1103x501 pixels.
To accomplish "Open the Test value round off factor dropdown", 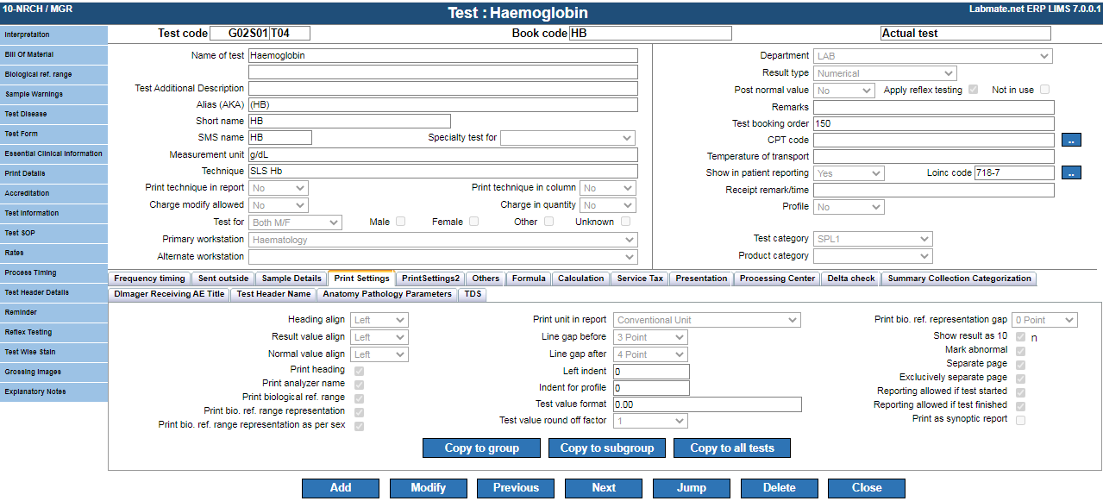I will point(650,421).
